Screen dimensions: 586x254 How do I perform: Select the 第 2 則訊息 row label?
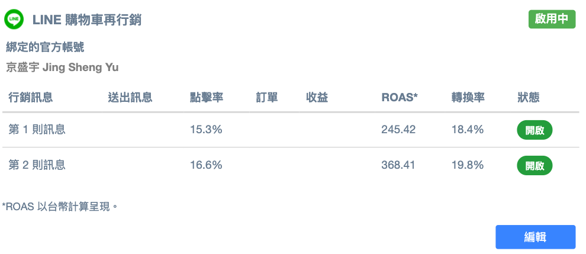click(37, 165)
